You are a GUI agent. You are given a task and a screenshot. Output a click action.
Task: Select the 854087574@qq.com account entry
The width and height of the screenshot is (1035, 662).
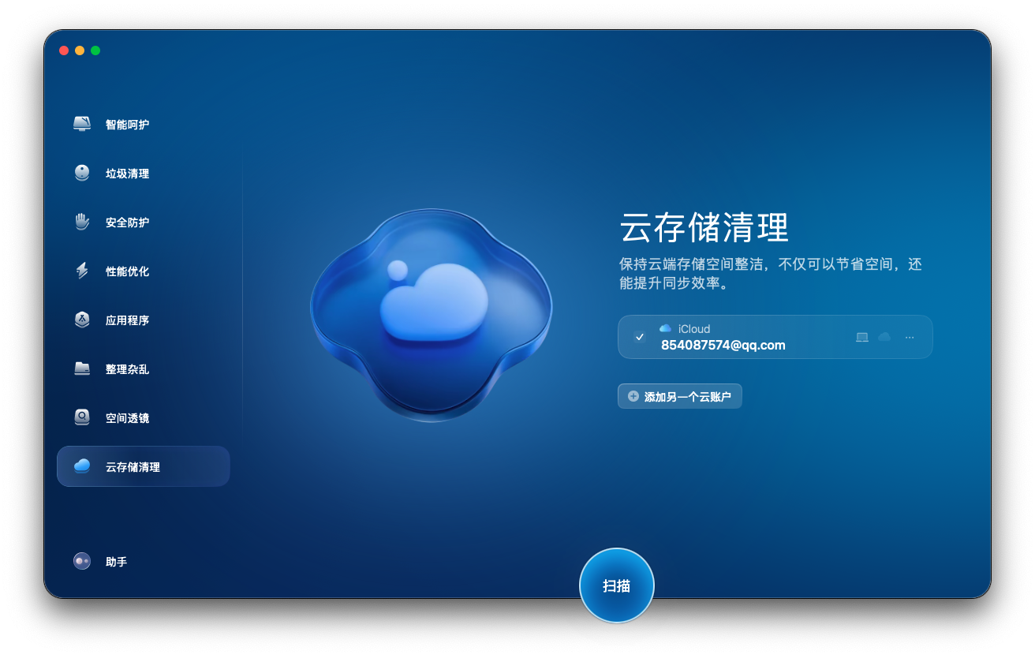tap(723, 345)
